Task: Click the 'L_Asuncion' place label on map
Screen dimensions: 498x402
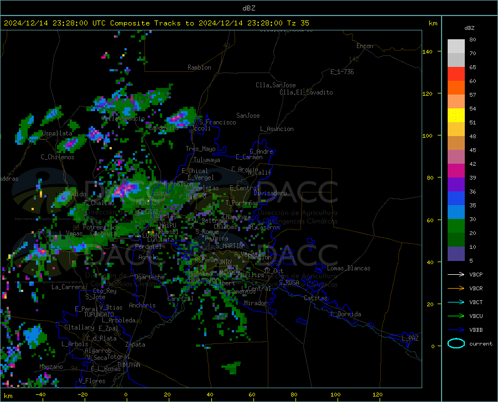Action: pos(277,129)
